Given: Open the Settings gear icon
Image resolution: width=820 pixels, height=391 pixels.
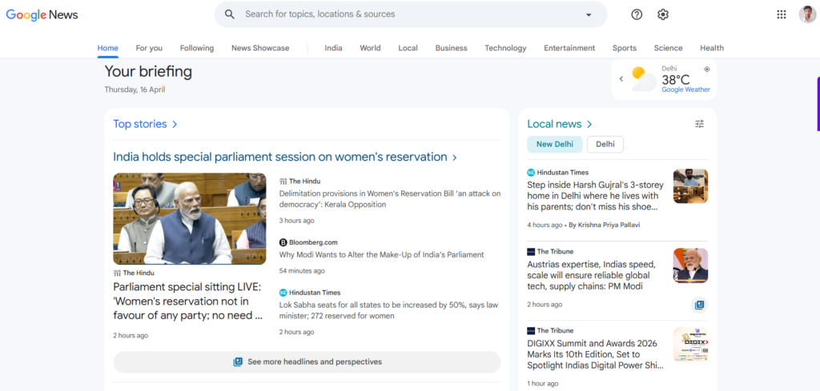Looking at the screenshot, I should (x=663, y=14).
